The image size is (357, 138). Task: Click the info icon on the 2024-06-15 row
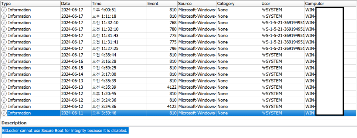tap(4, 68)
